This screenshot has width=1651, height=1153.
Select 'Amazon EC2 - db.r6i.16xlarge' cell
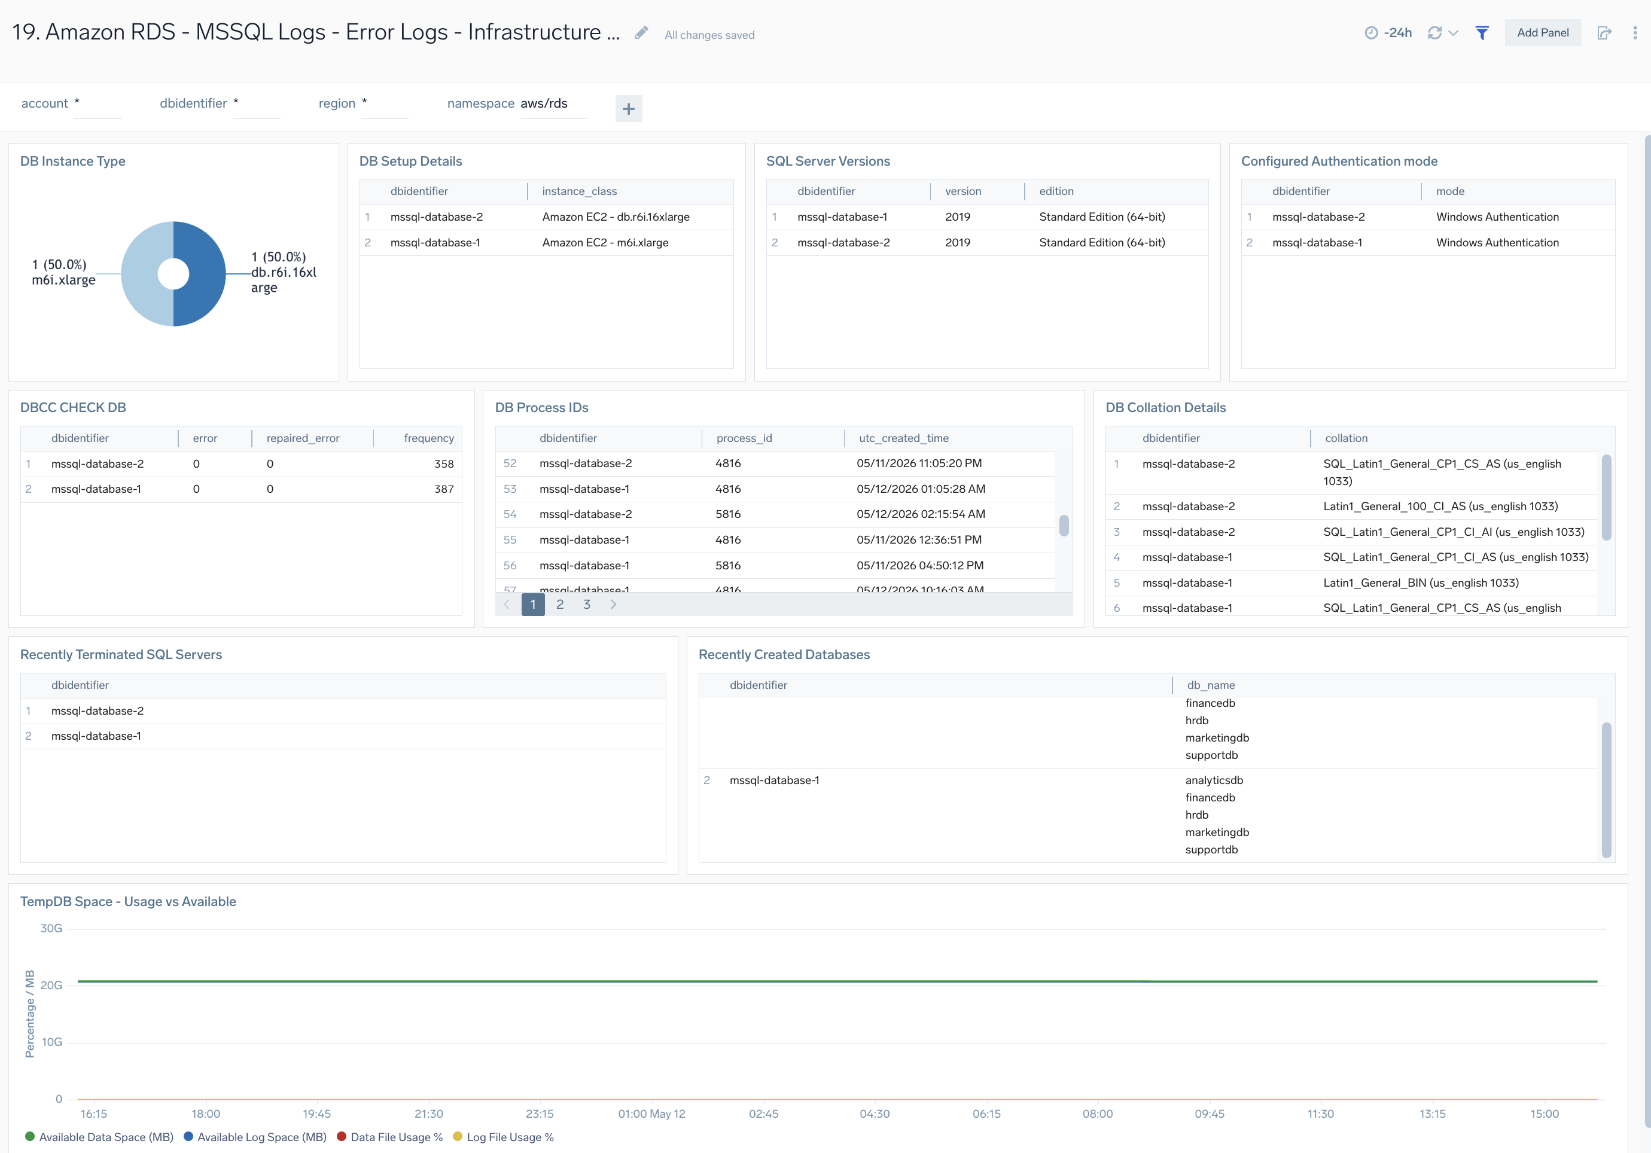click(x=616, y=217)
